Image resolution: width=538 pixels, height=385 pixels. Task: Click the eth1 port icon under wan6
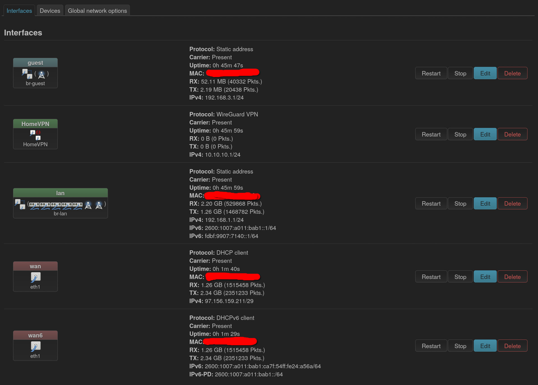(x=35, y=346)
